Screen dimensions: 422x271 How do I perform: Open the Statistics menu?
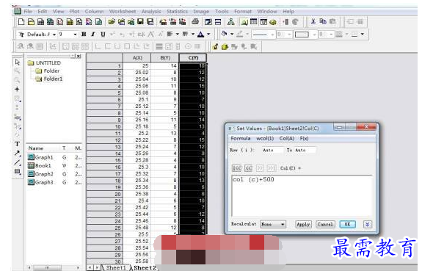(177, 11)
